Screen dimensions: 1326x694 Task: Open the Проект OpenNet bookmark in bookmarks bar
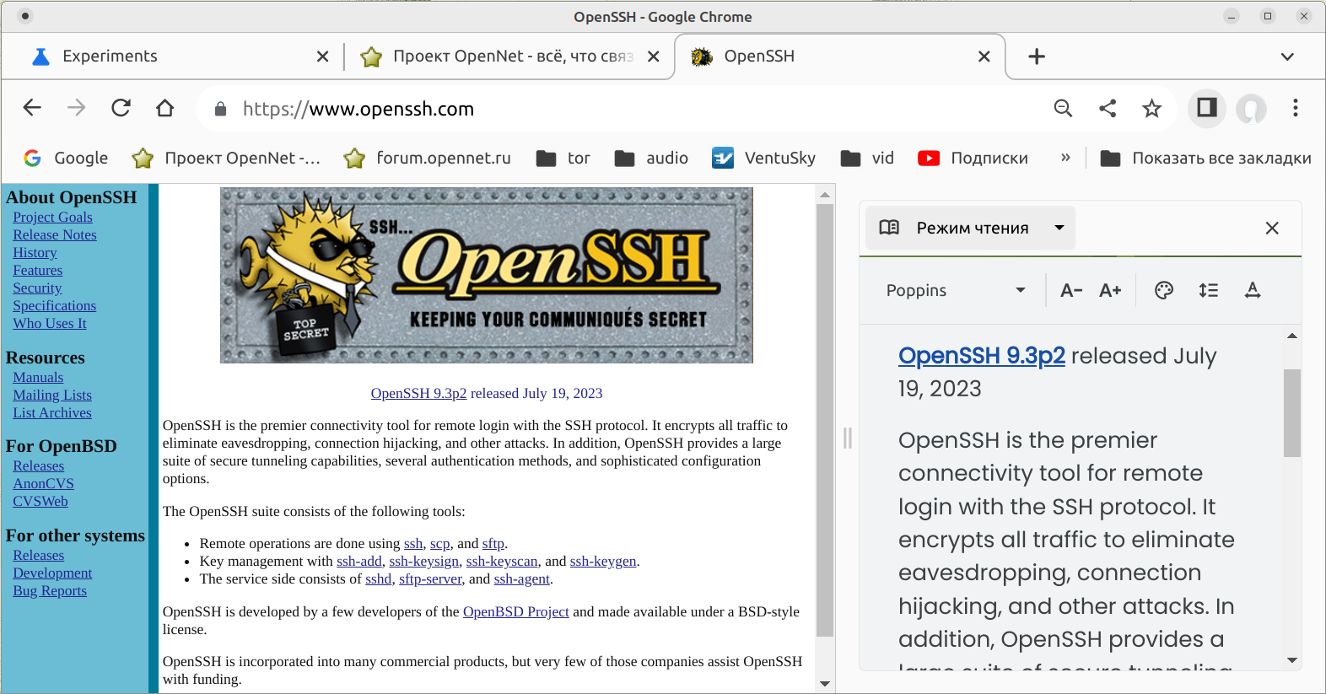[x=226, y=158]
